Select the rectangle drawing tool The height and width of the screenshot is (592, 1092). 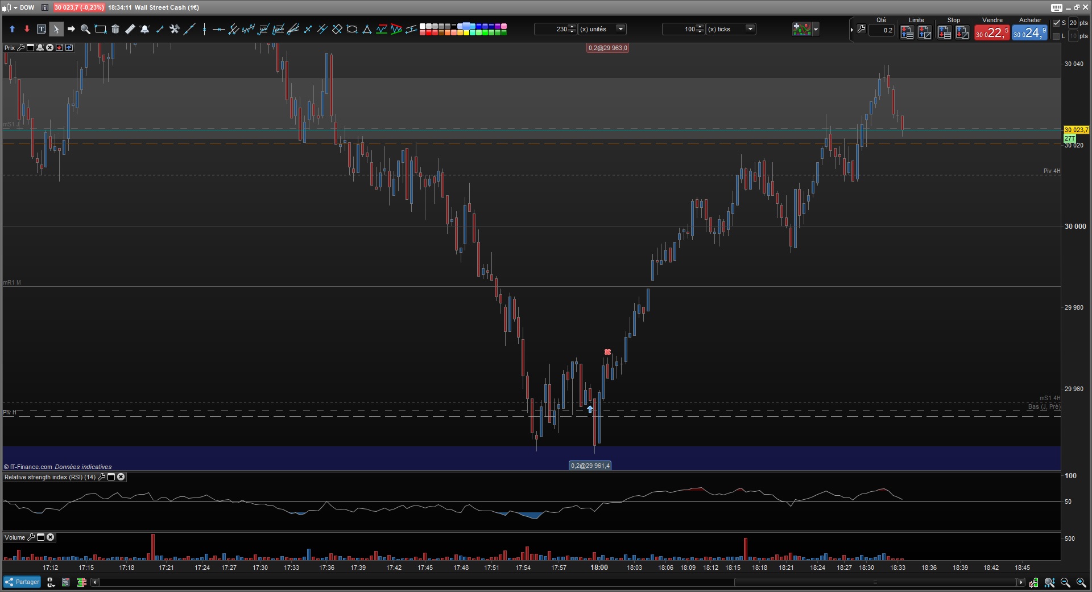tap(101, 29)
